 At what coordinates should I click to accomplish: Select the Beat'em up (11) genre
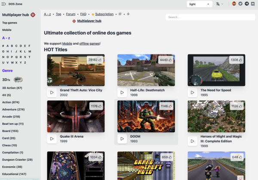[13, 124]
